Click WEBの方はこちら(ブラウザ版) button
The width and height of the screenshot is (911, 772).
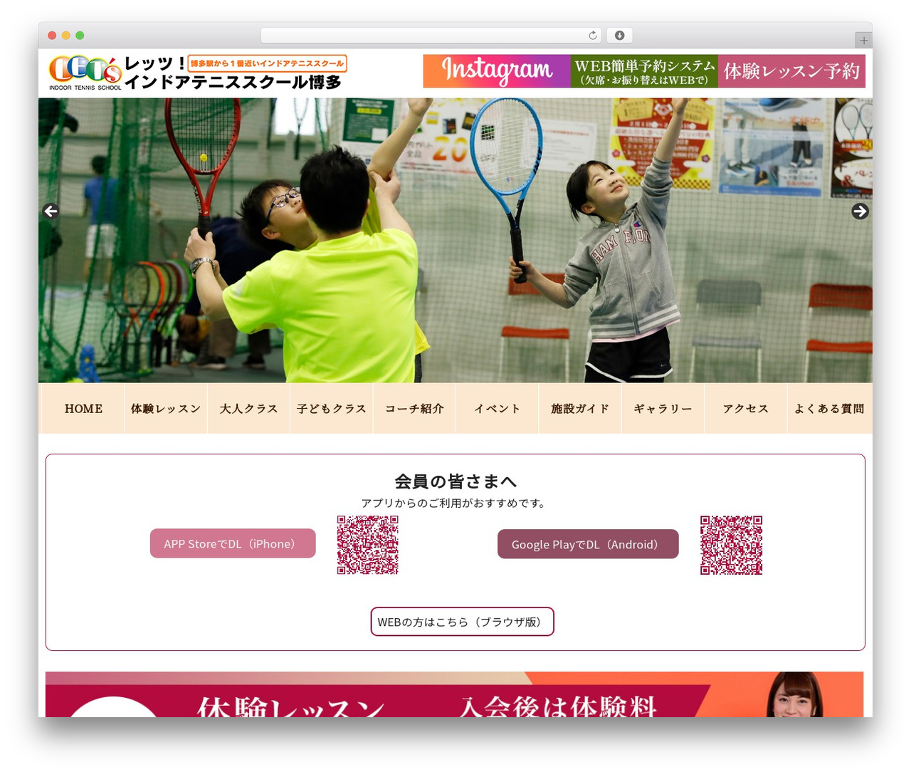[x=462, y=622]
